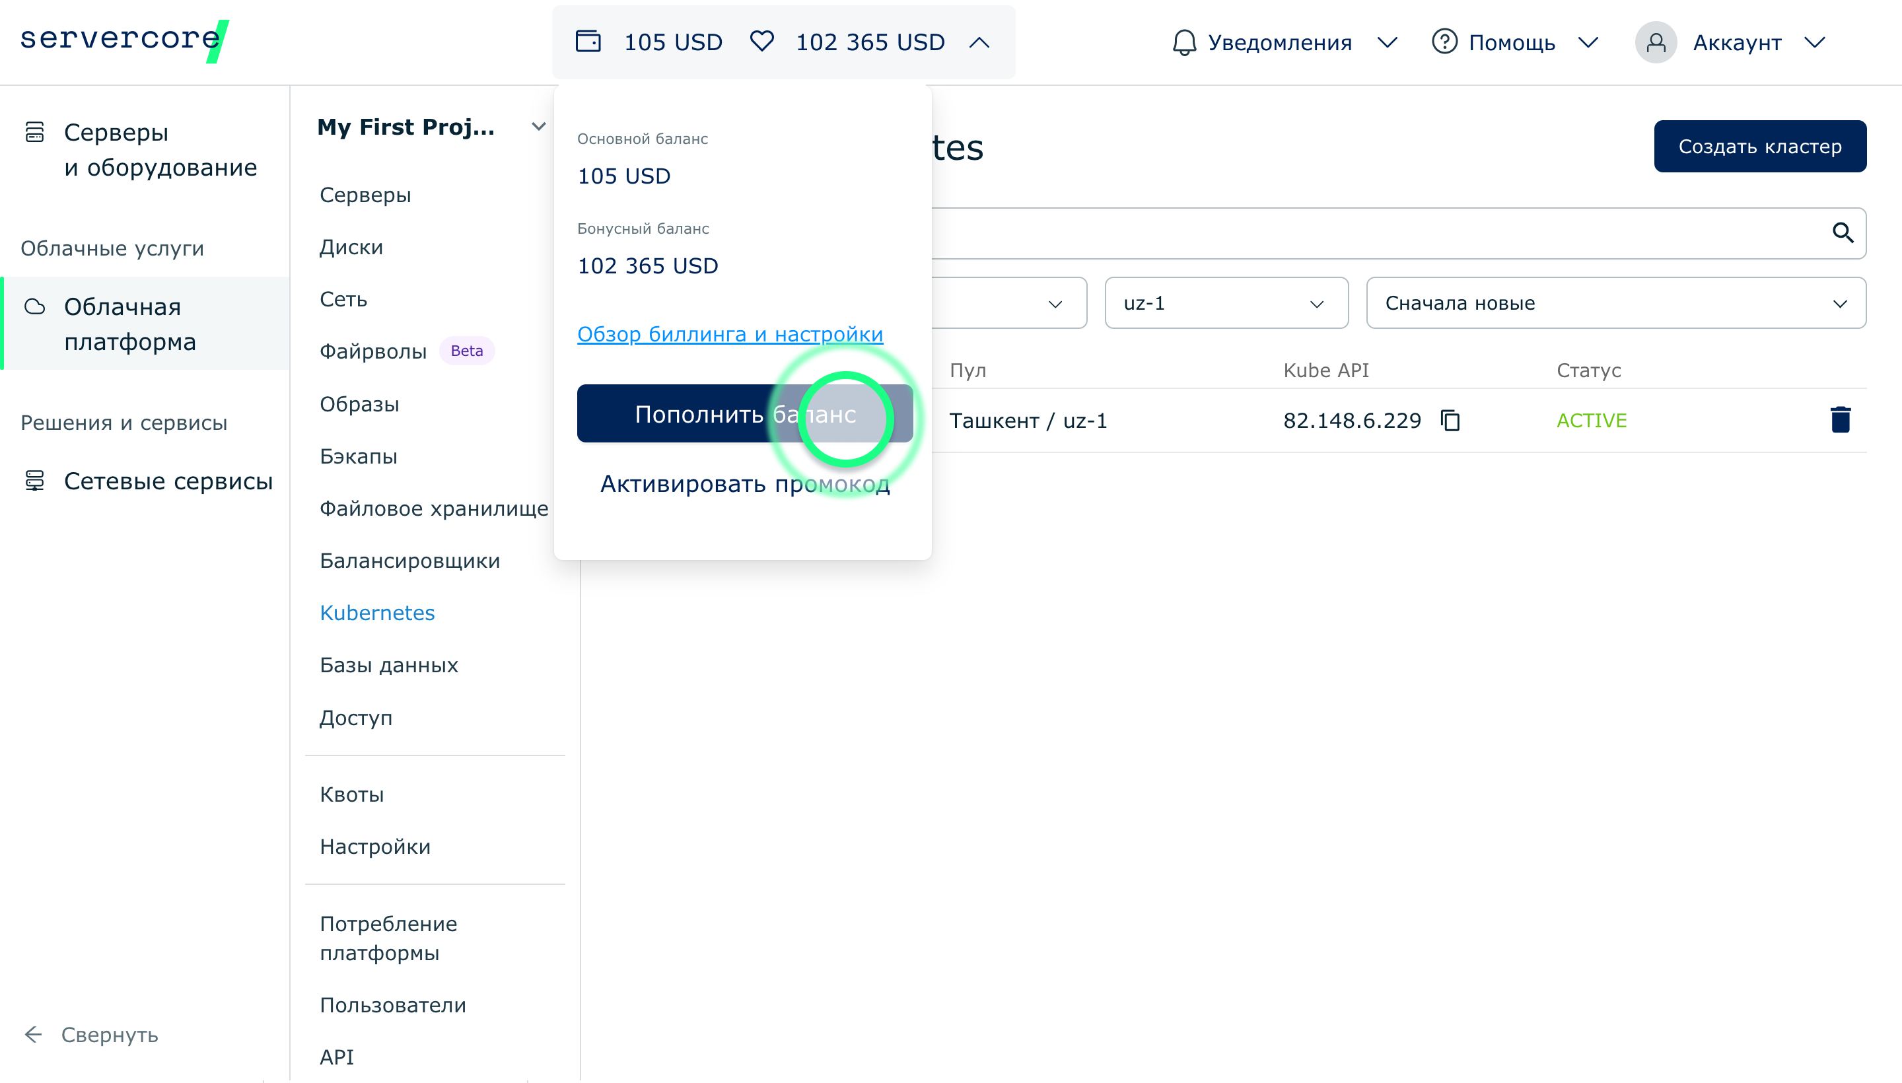Viewport: 1902px width, 1083px height.
Task: Click the search magnifier icon
Action: pyautogui.click(x=1842, y=233)
